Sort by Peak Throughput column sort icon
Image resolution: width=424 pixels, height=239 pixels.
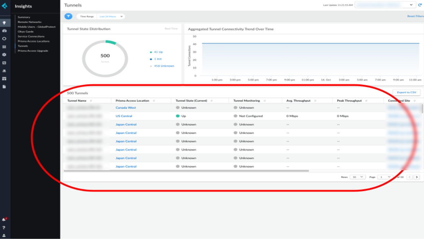[366, 101]
